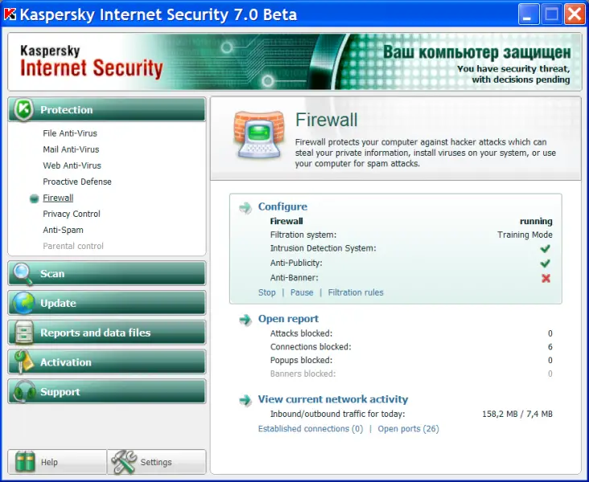Image resolution: width=589 pixels, height=482 pixels.
Task: Click the Protection shield icon
Action: (x=23, y=110)
